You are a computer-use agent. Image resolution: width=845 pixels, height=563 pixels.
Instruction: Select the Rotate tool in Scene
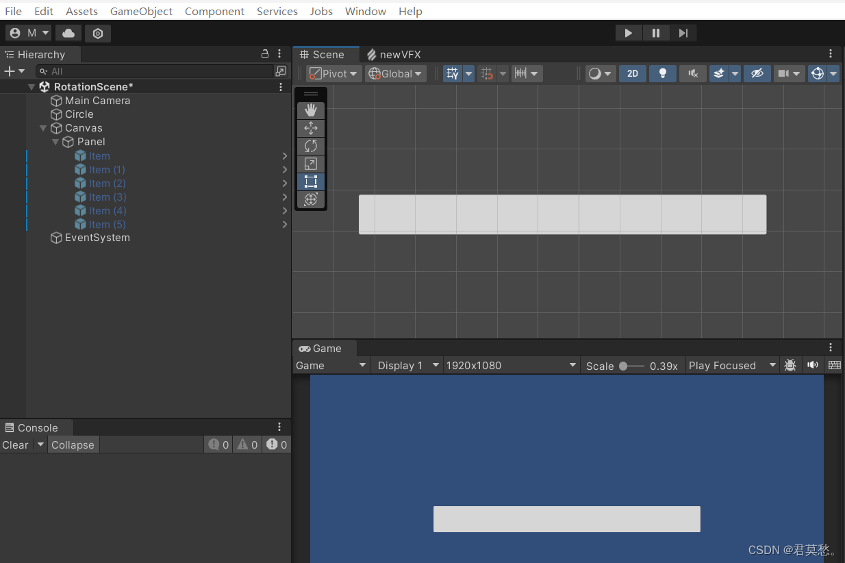311,146
